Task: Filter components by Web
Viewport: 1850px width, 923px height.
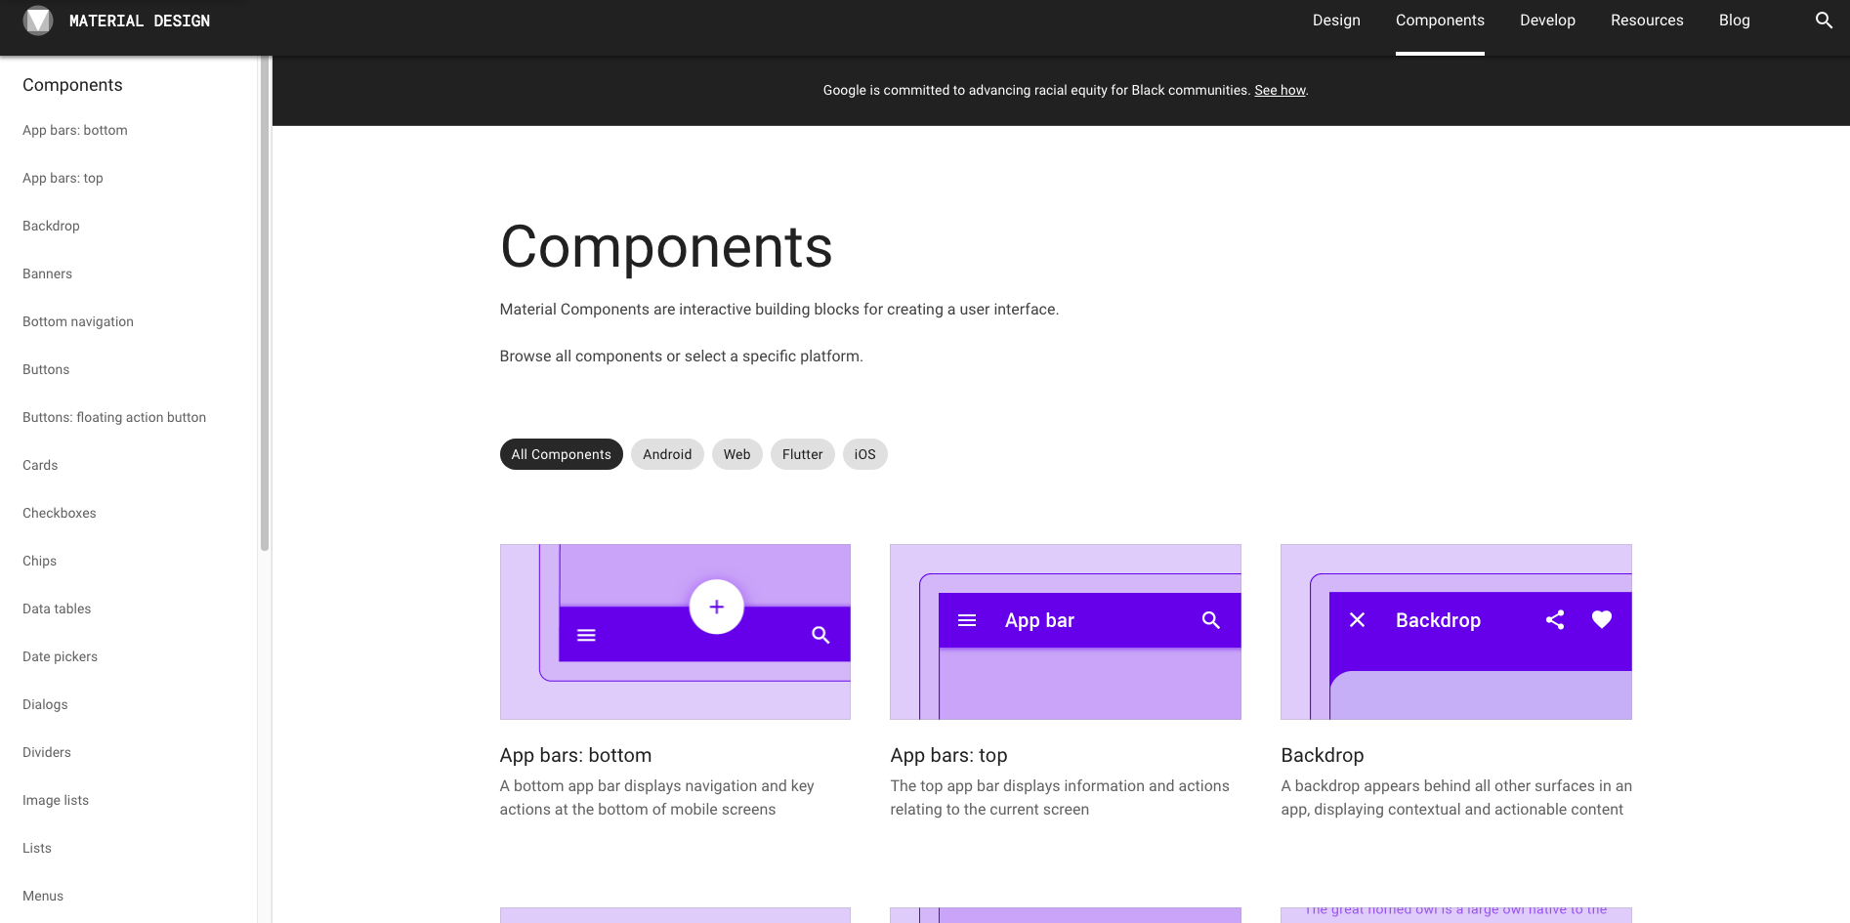Action: tap(737, 454)
